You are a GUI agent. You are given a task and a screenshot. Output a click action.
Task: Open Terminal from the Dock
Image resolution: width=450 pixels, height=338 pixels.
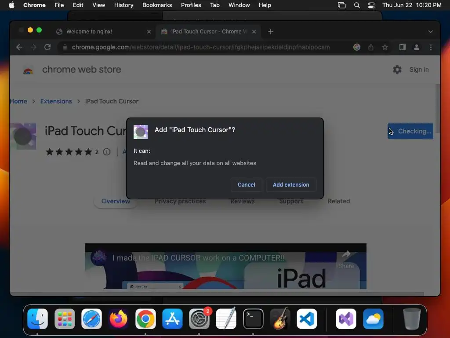click(x=253, y=319)
